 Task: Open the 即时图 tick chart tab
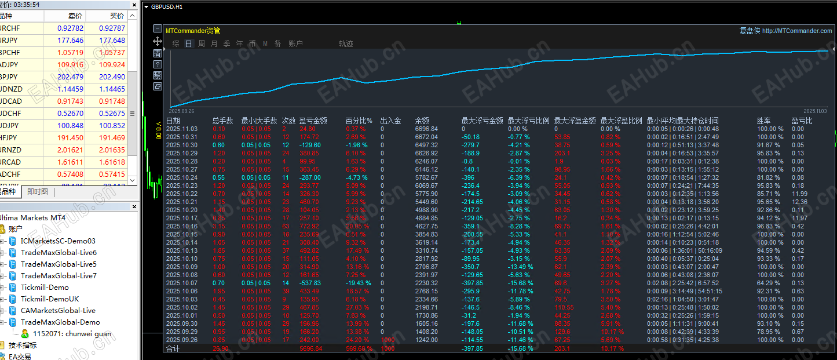click(38, 192)
